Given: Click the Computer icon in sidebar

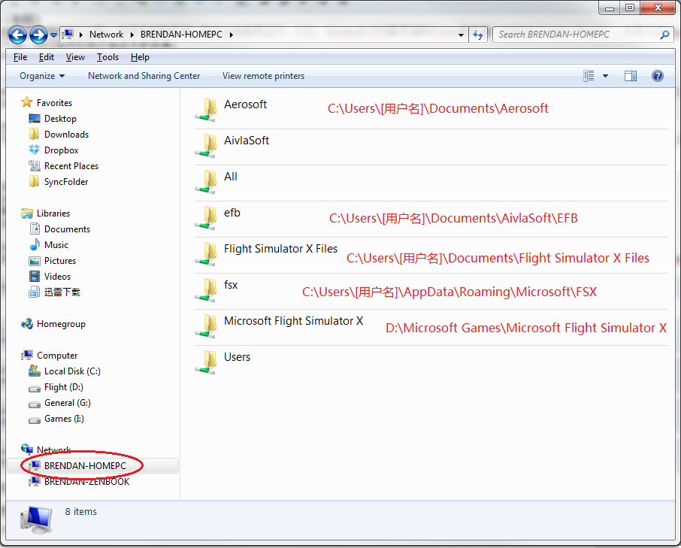Looking at the screenshot, I should click(27, 356).
